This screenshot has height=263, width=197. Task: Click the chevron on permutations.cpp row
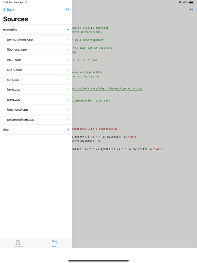(68, 39)
